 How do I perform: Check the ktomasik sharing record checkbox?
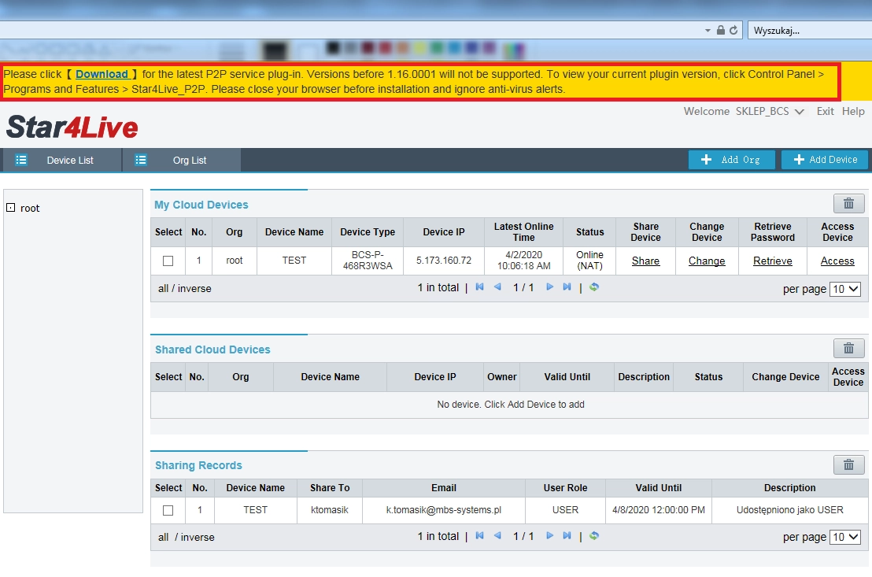(168, 510)
